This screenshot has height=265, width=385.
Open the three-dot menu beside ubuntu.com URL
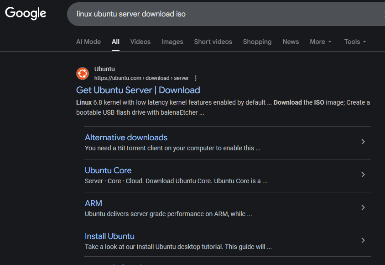(x=196, y=78)
